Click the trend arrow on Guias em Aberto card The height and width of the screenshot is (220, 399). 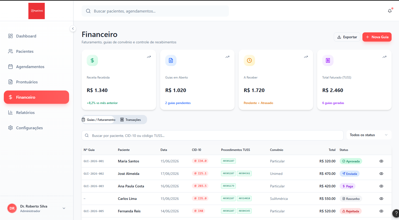click(x=227, y=57)
